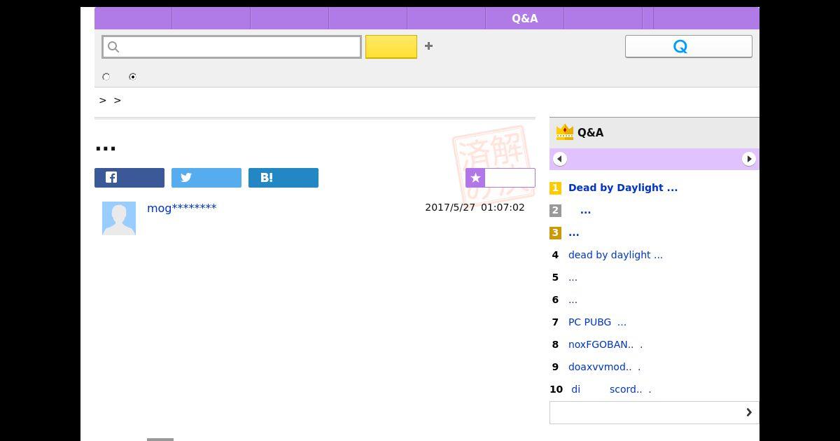Open rank 10 link di scord..
840x441 pixels.
(611, 389)
